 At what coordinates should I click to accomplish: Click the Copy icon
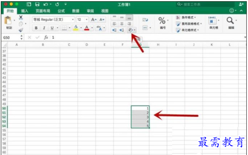[x=21, y=24]
